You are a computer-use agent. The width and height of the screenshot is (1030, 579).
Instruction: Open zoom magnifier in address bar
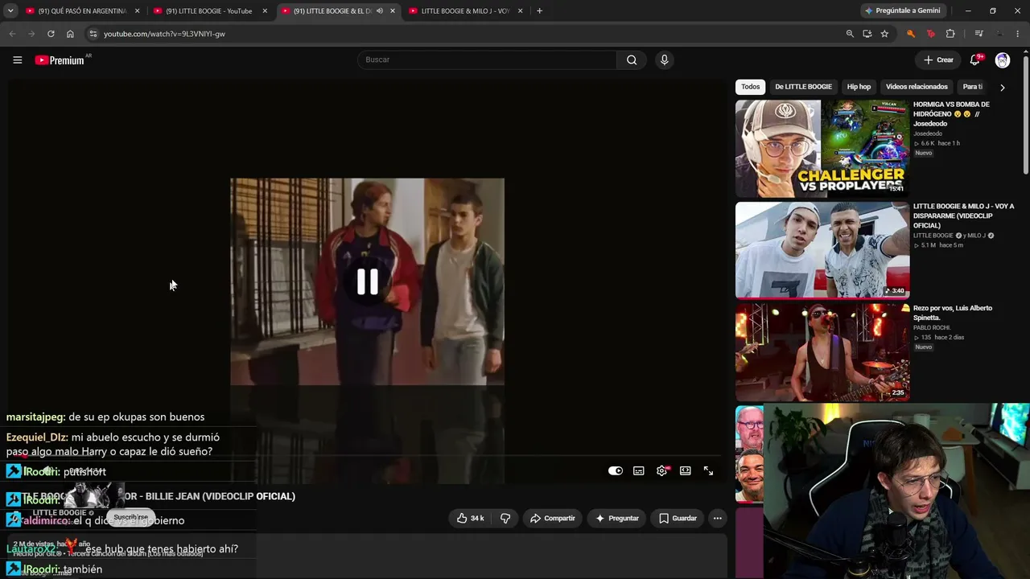point(850,34)
